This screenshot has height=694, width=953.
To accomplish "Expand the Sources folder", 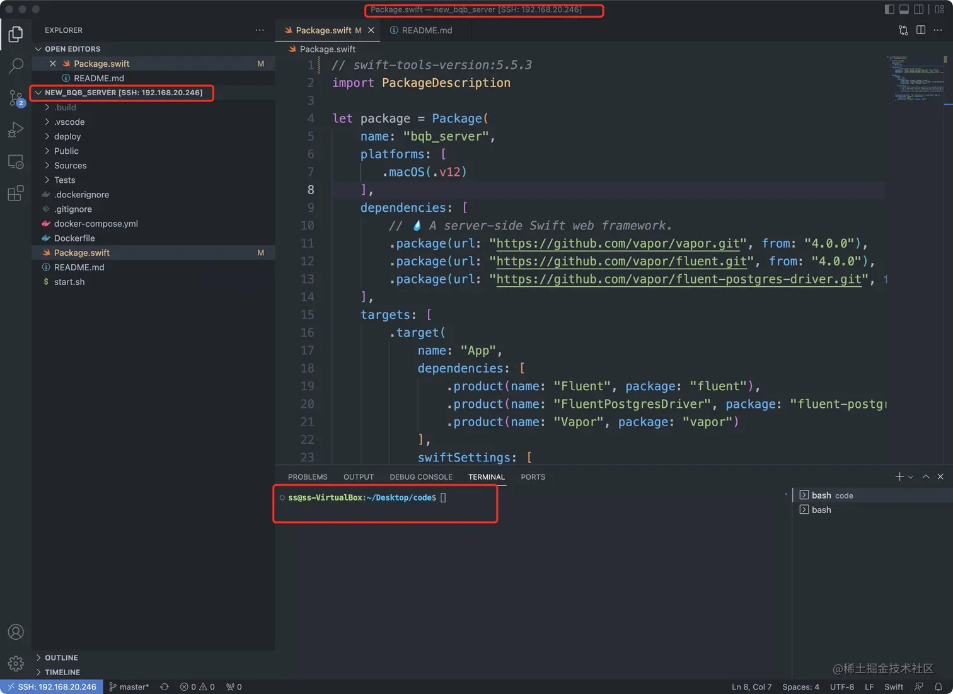I will (153, 166).
